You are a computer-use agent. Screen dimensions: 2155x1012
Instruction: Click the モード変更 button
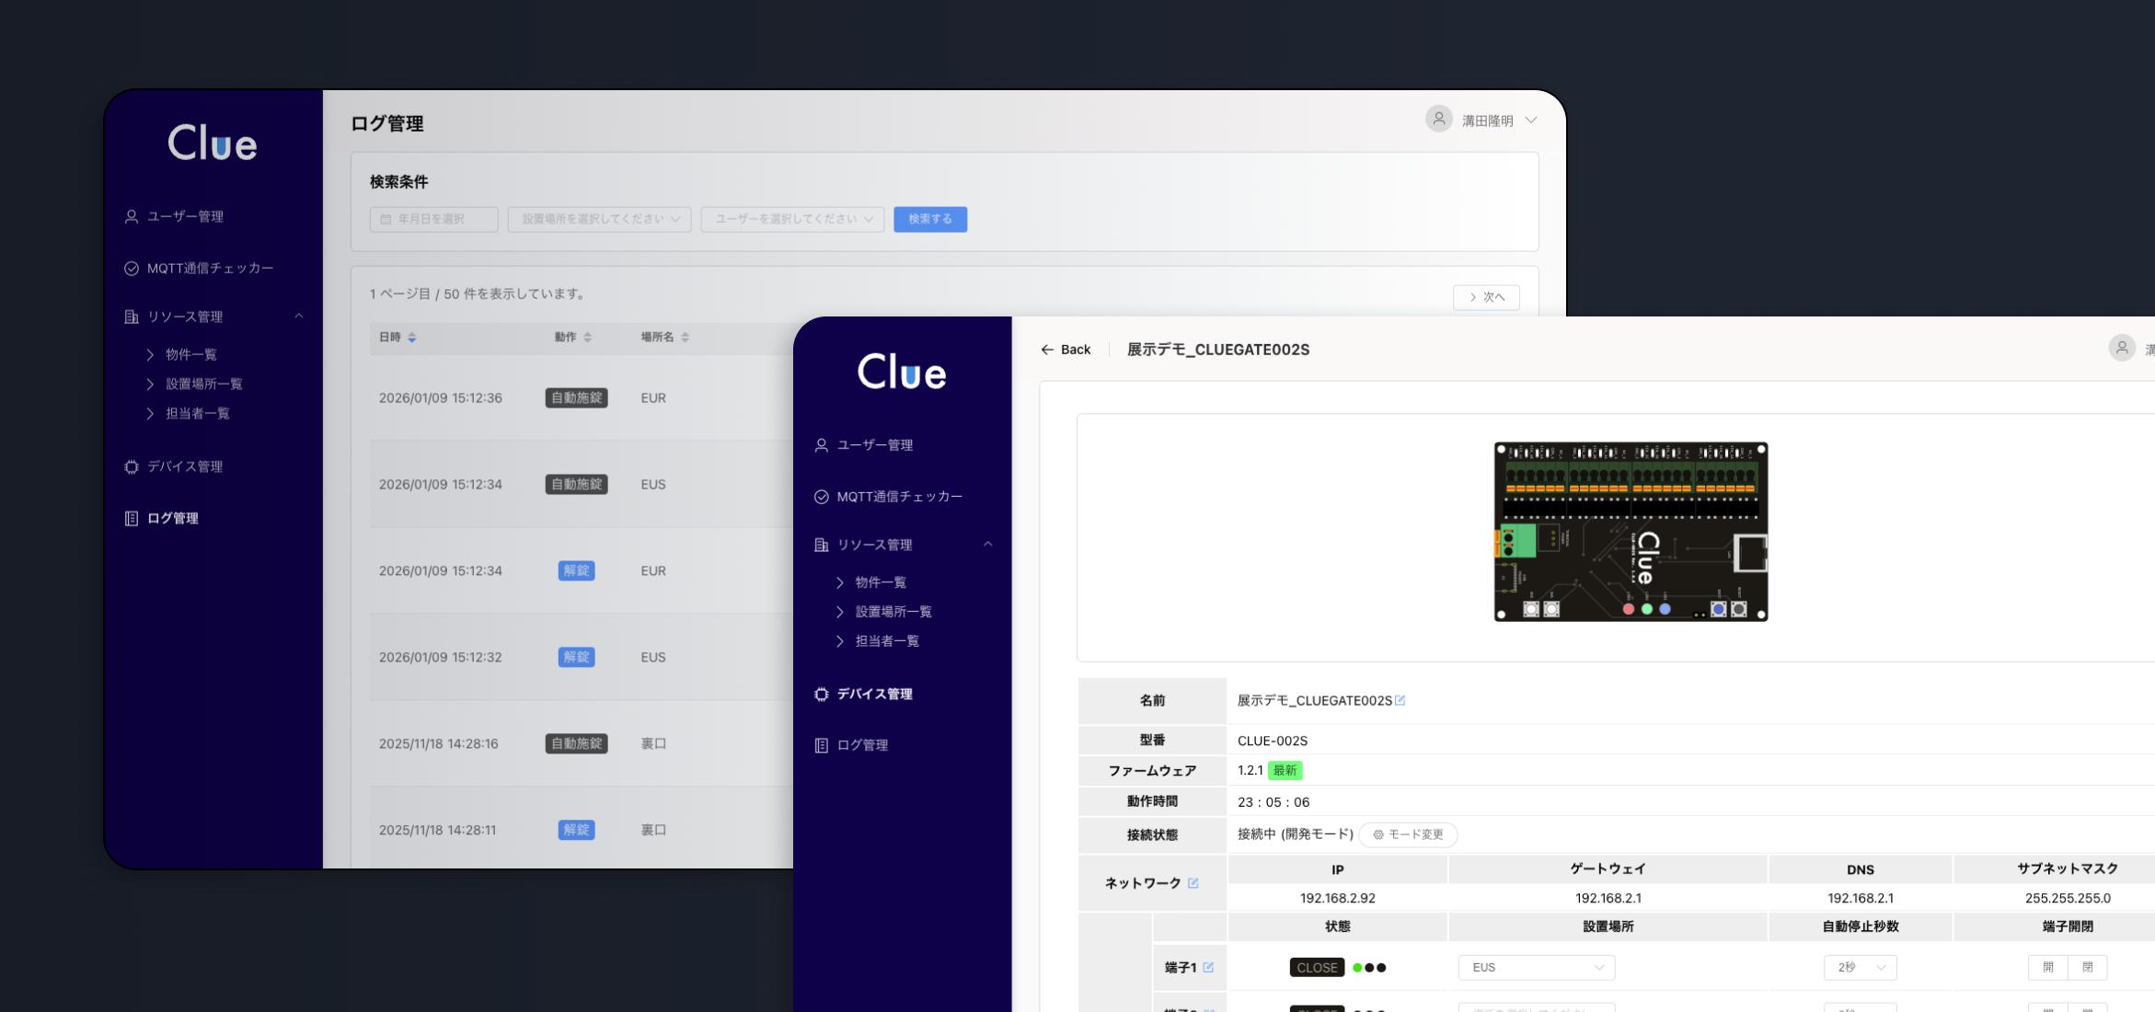1408,834
